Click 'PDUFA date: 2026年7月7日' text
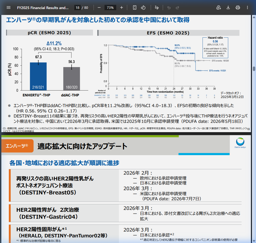Viewport: 256px width, 243px height. click(x=172, y=199)
